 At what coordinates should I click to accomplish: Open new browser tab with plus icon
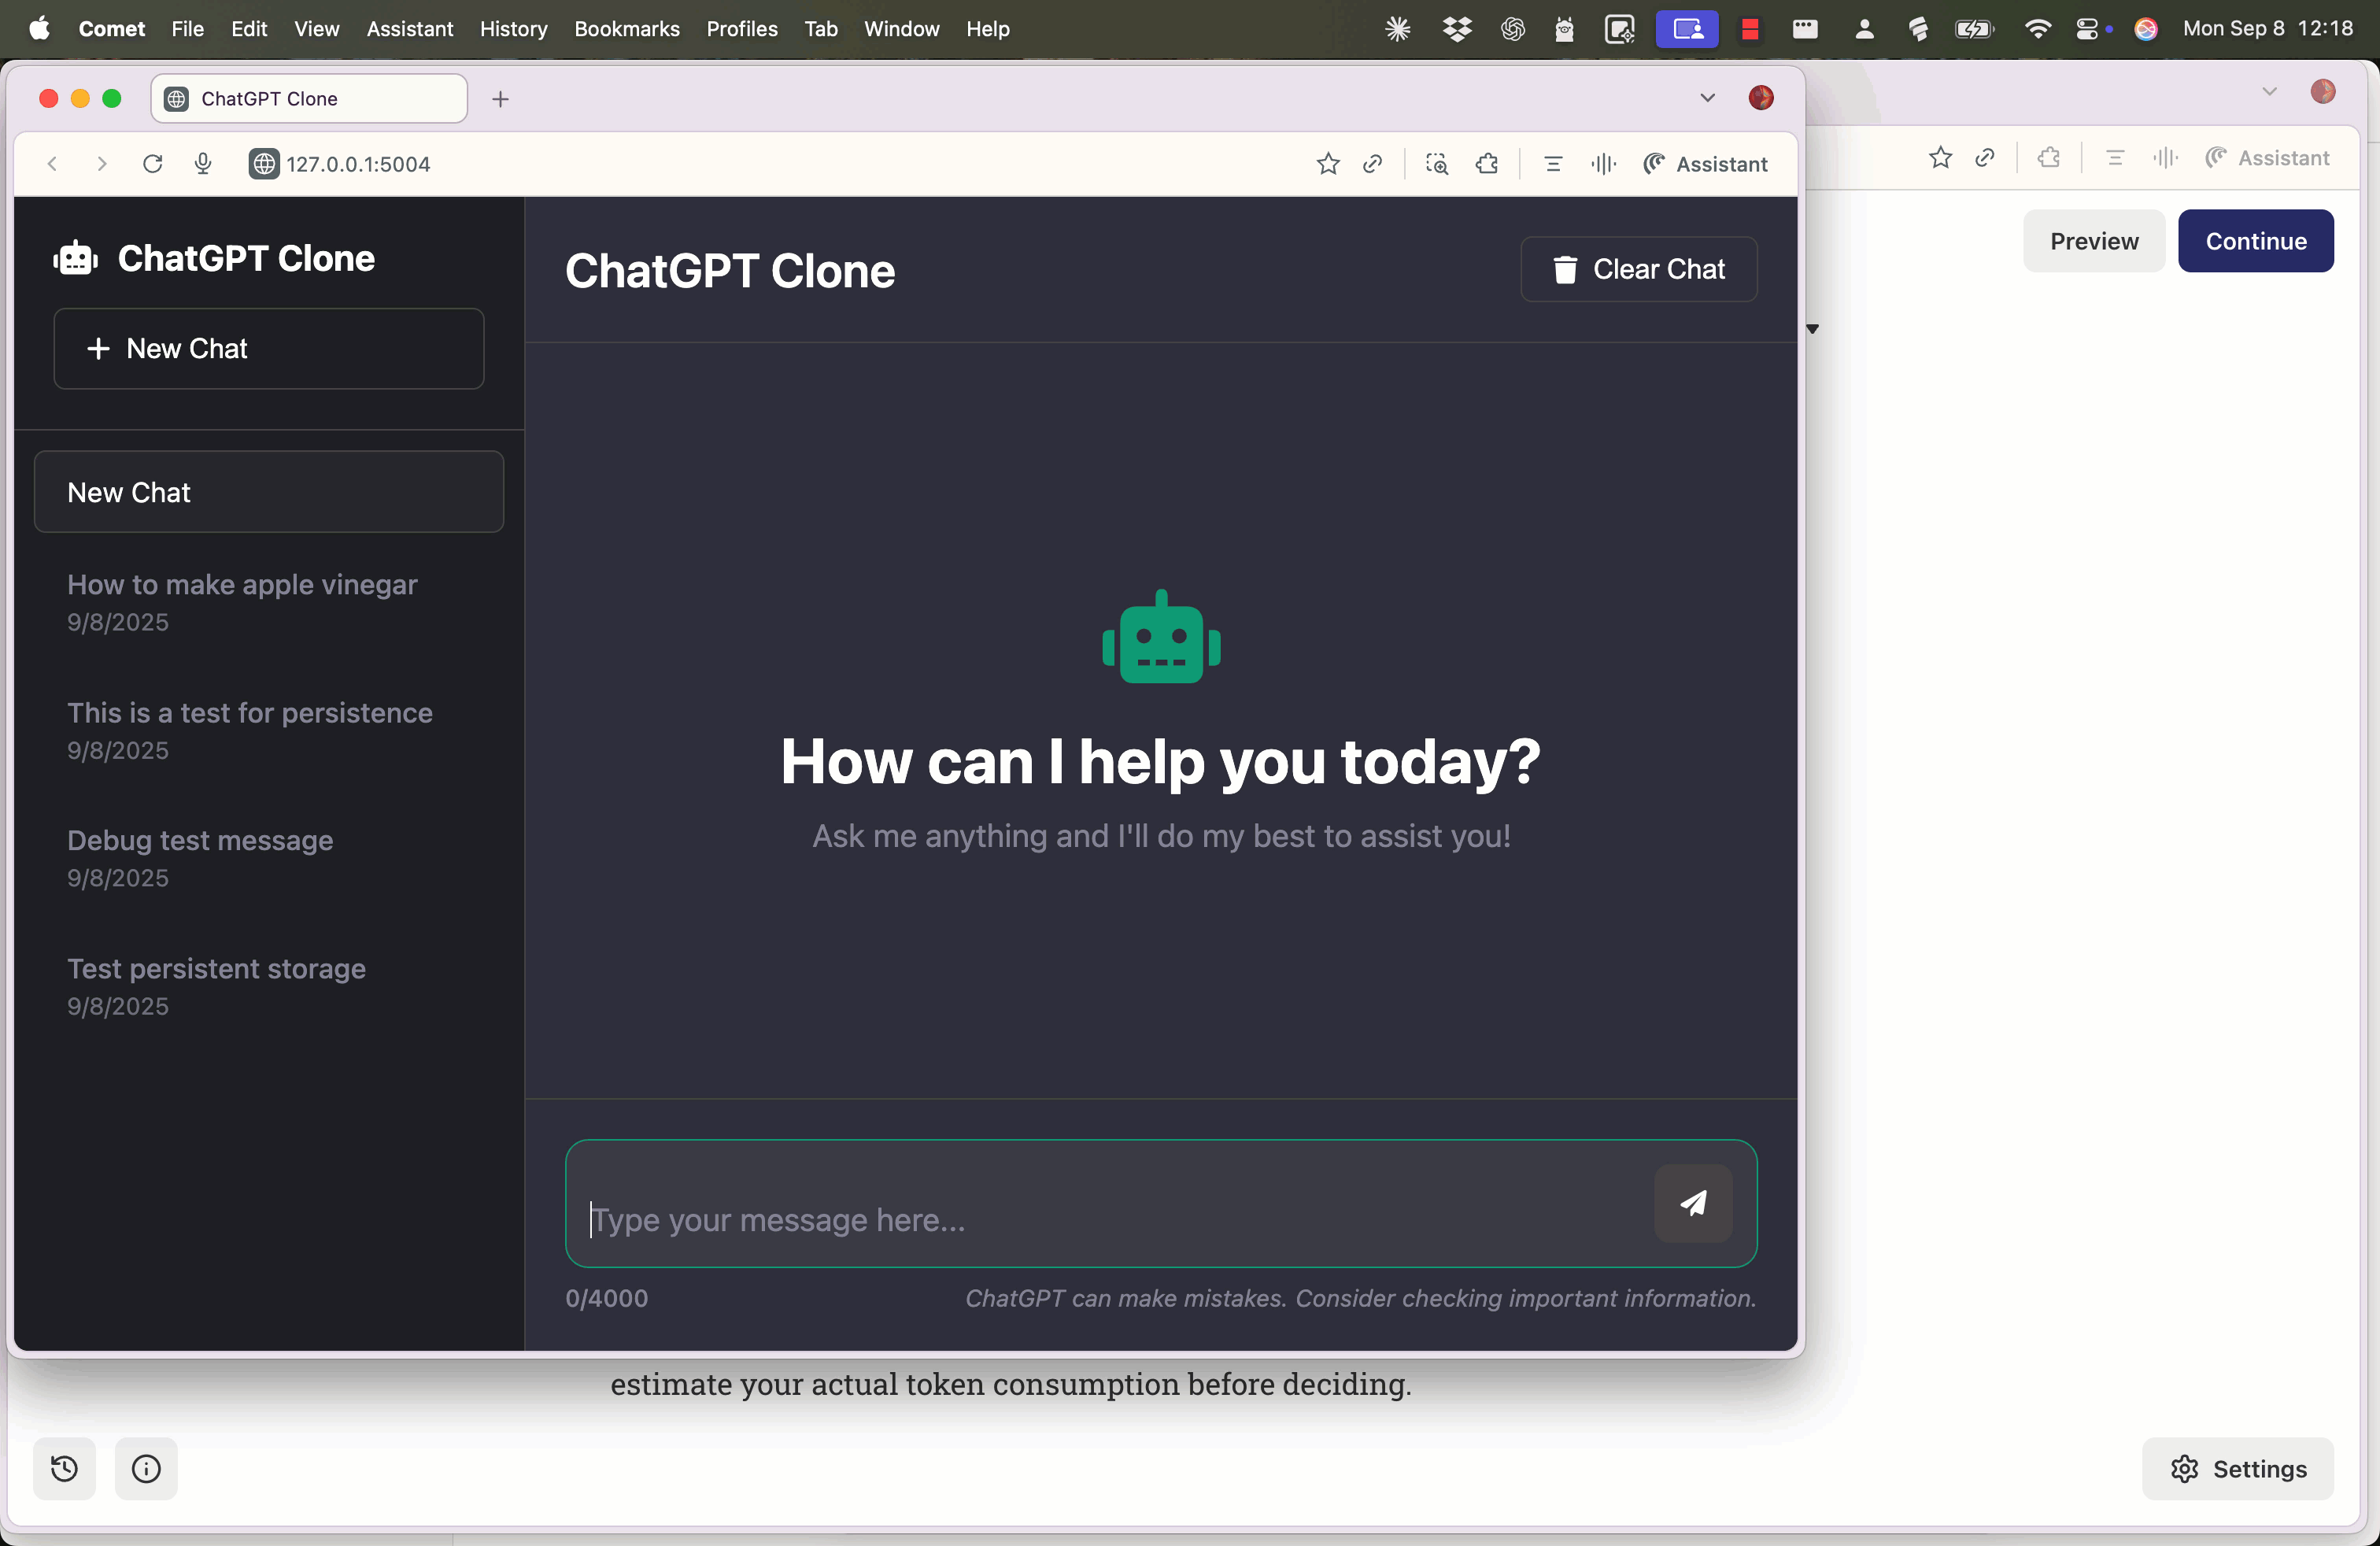tap(501, 99)
